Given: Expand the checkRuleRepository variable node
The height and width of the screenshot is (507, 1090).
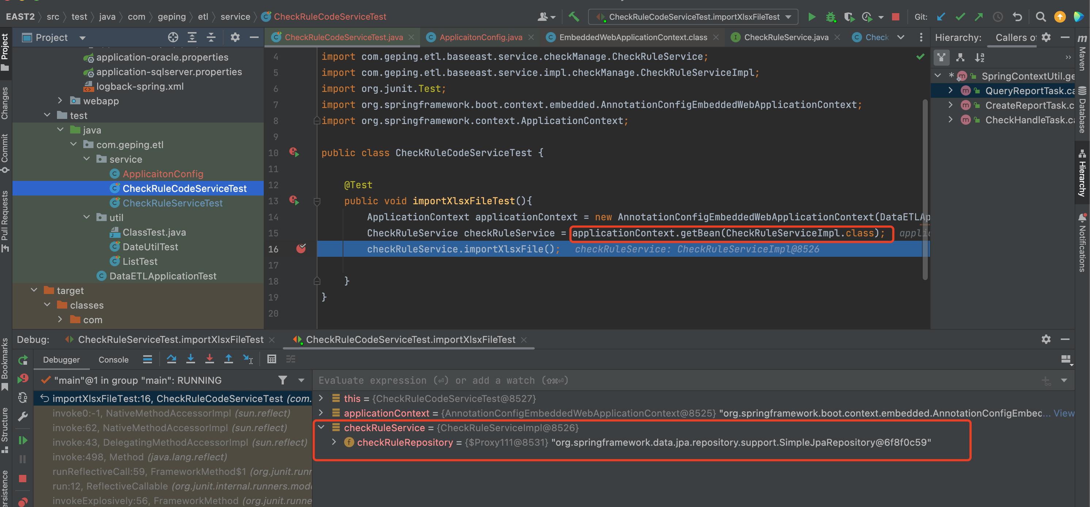Looking at the screenshot, I should 334,442.
